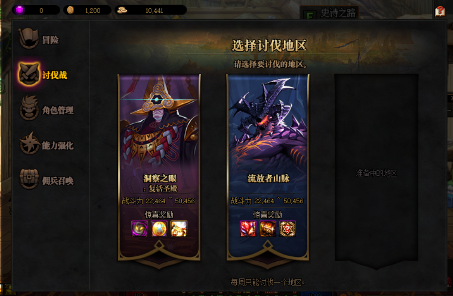Screen dimensions: 453x296
Task: Switch to 角色管理 menu label
Action: pyautogui.click(x=58, y=110)
